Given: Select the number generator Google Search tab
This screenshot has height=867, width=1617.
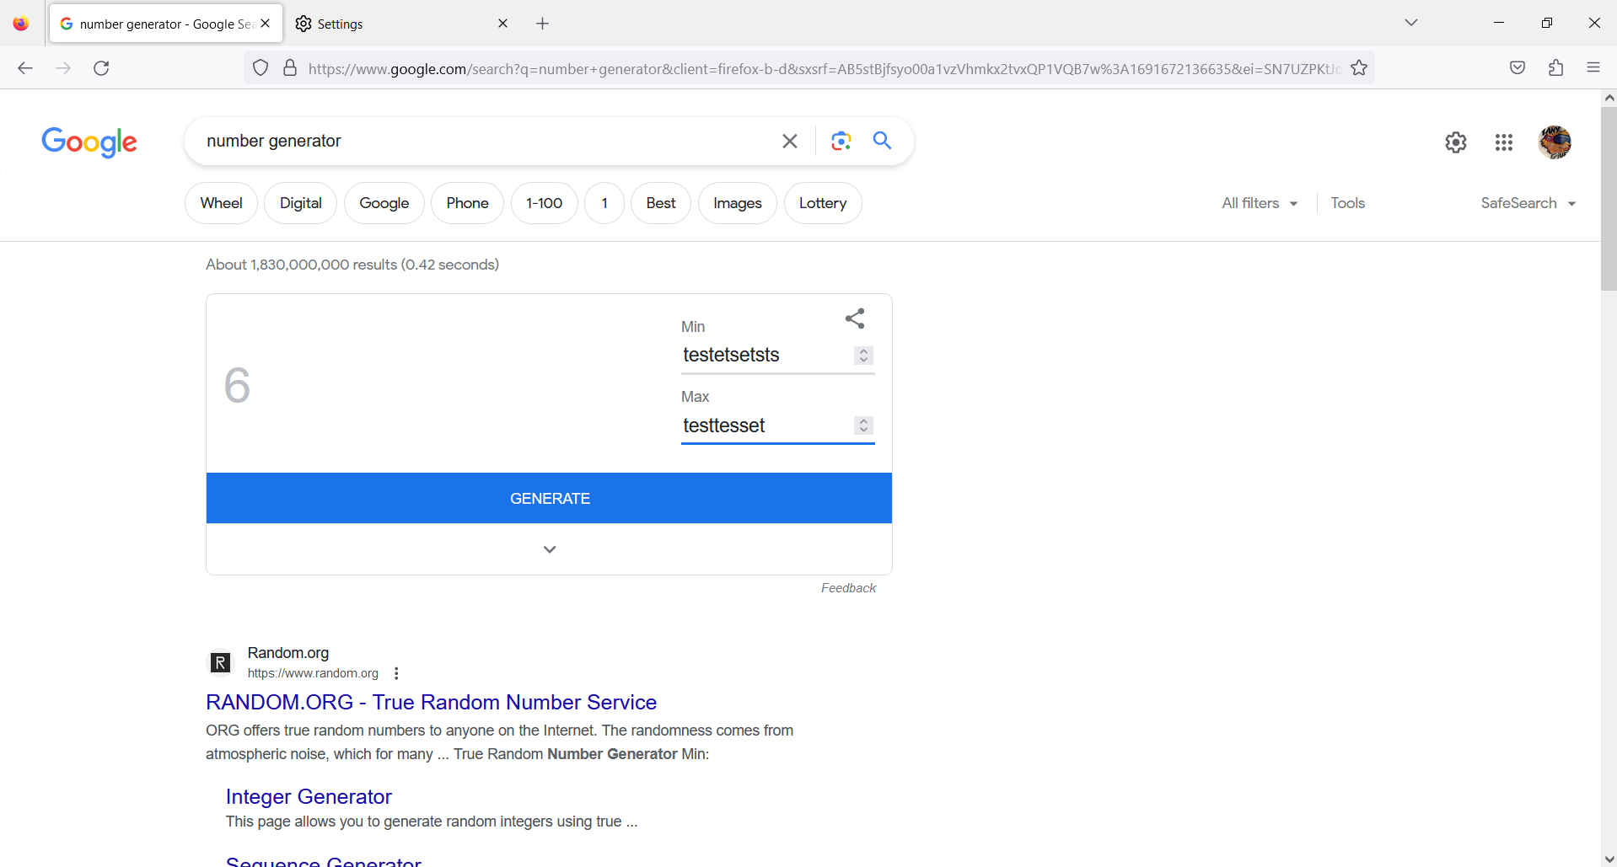Looking at the screenshot, I should point(166,24).
